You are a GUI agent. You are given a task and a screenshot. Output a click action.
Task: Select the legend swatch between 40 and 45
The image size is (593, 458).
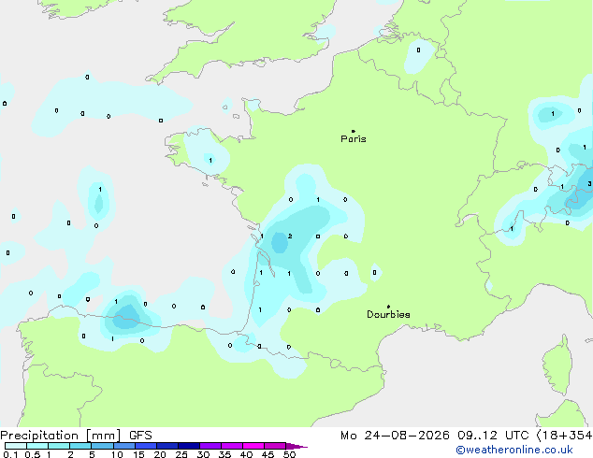pos(253,446)
